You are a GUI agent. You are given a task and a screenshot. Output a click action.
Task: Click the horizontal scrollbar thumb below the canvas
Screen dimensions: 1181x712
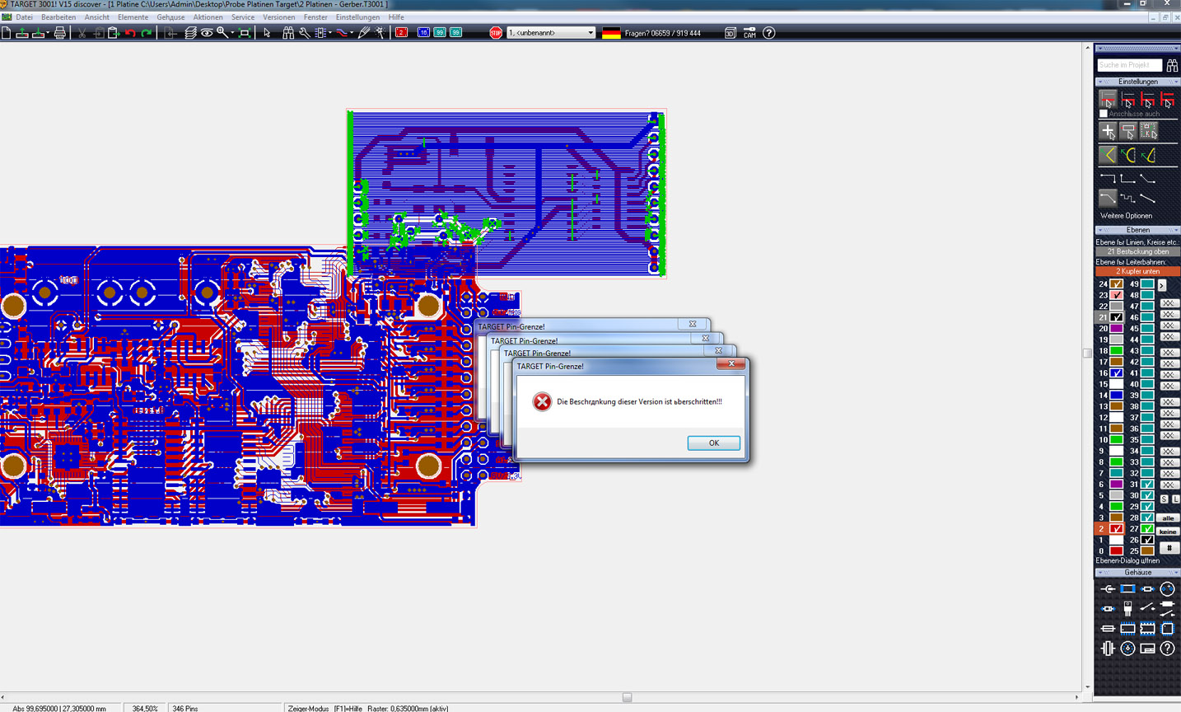(627, 697)
